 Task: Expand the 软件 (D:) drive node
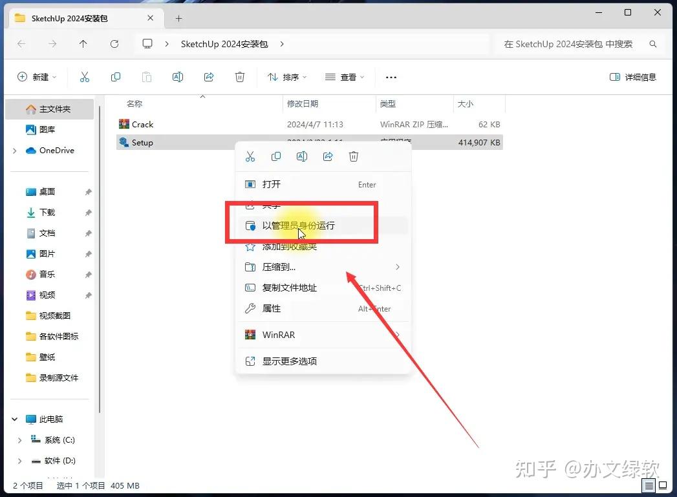[19, 461]
